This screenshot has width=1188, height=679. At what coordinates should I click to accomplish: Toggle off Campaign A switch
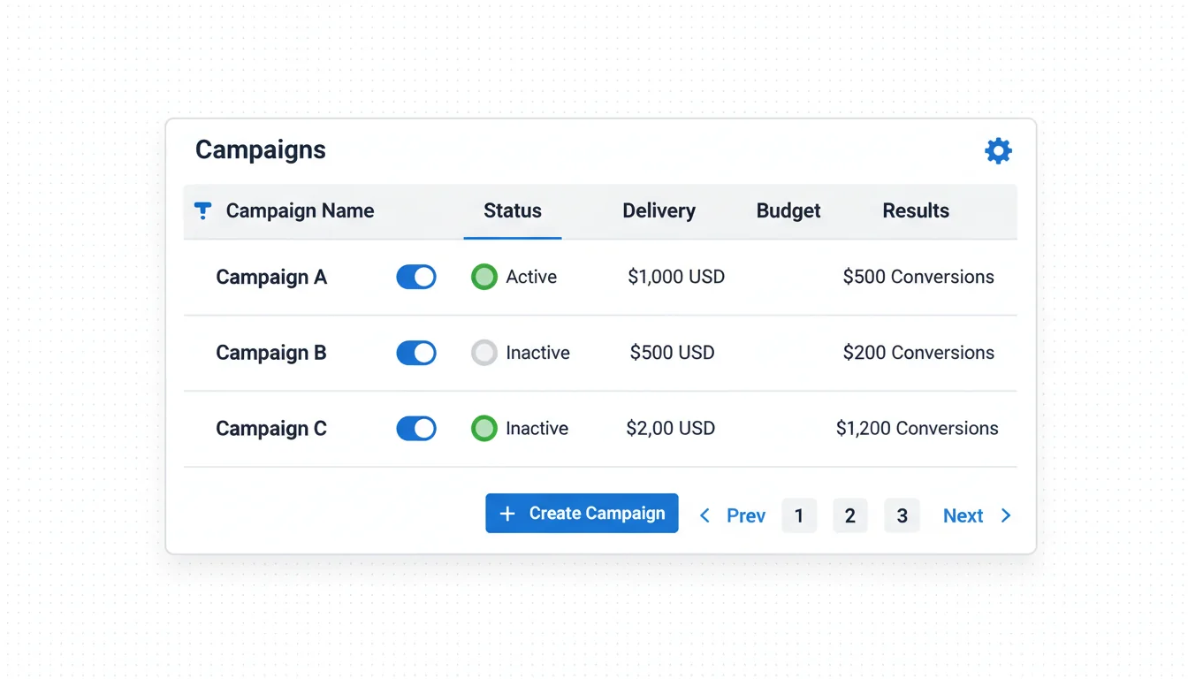pyautogui.click(x=416, y=277)
